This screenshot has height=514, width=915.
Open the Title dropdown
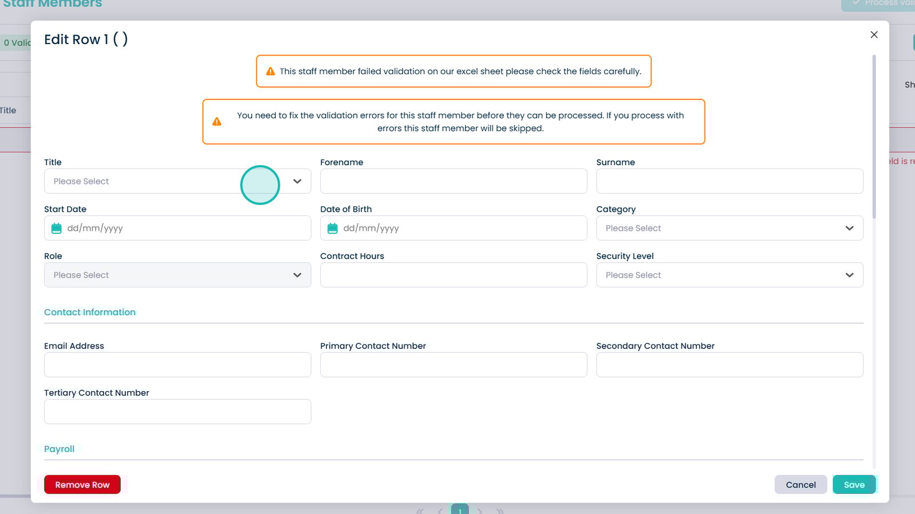(177, 181)
